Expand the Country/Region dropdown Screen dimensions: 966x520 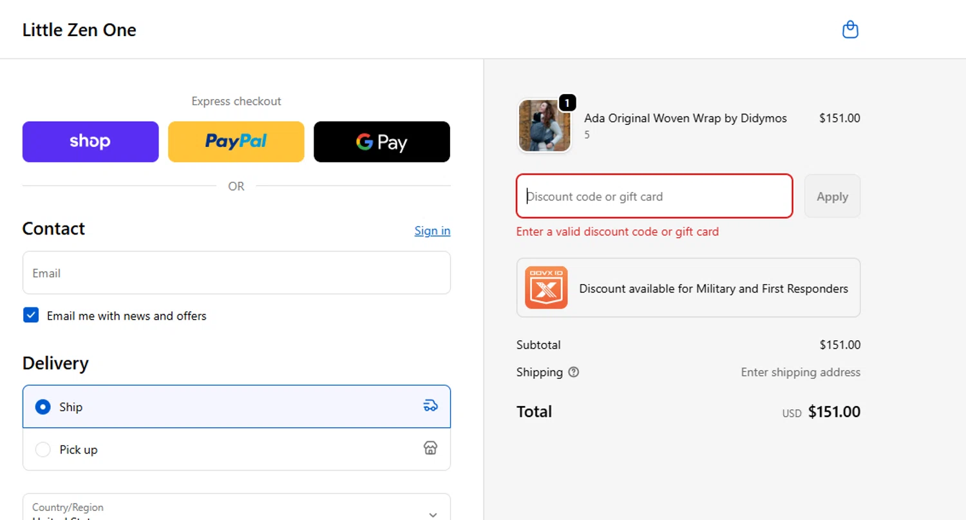(236, 507)
